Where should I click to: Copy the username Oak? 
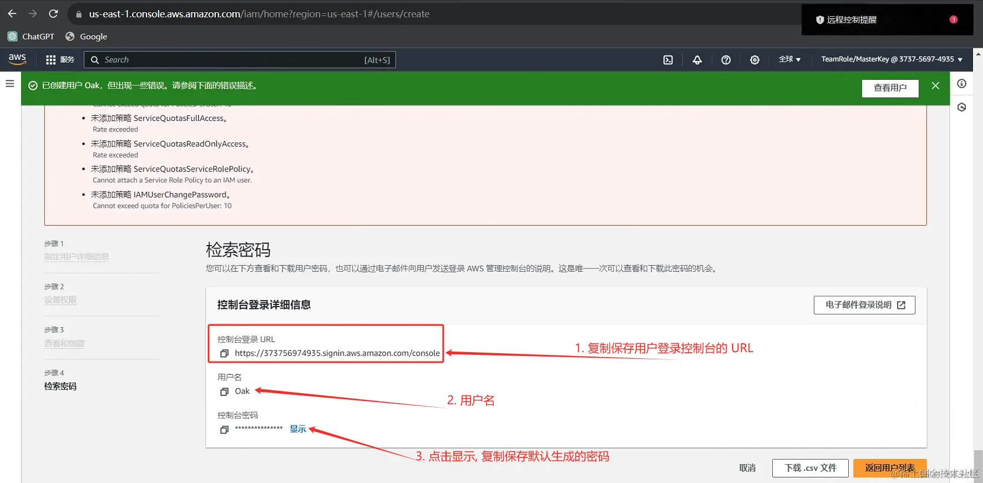tap(224, 392)
